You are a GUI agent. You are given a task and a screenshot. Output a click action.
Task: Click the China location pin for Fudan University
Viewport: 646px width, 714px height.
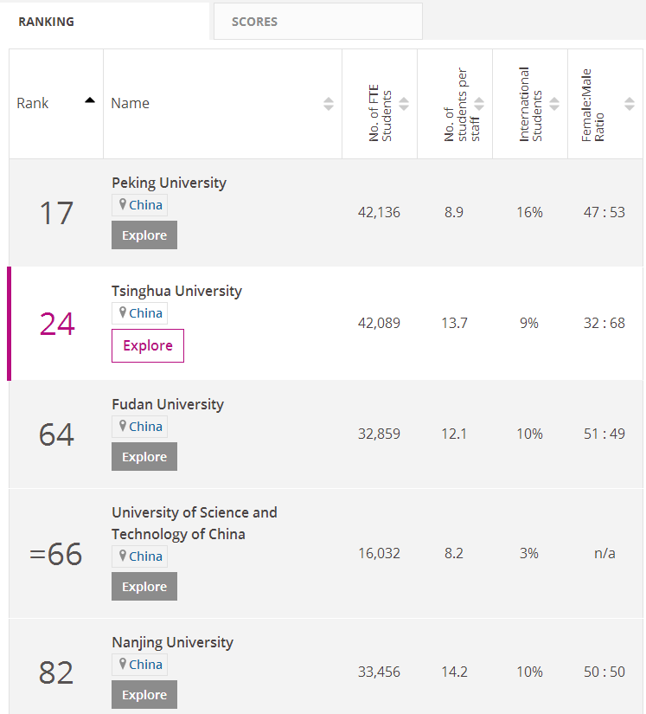(139, 426)
